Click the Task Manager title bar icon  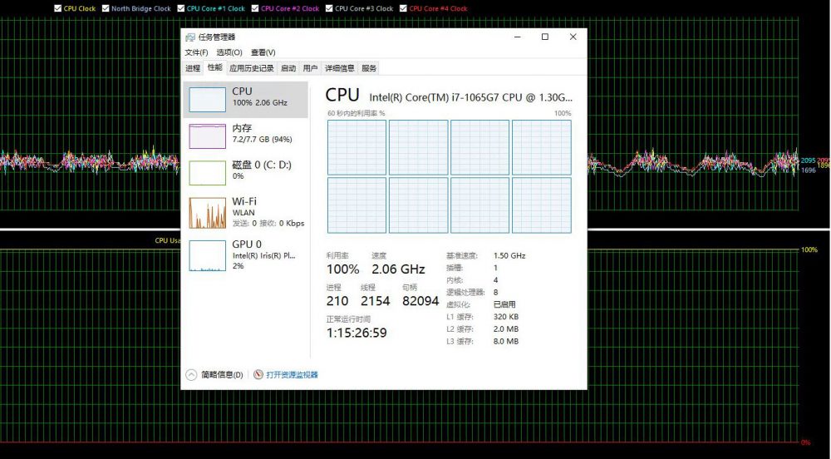point(190,37)
